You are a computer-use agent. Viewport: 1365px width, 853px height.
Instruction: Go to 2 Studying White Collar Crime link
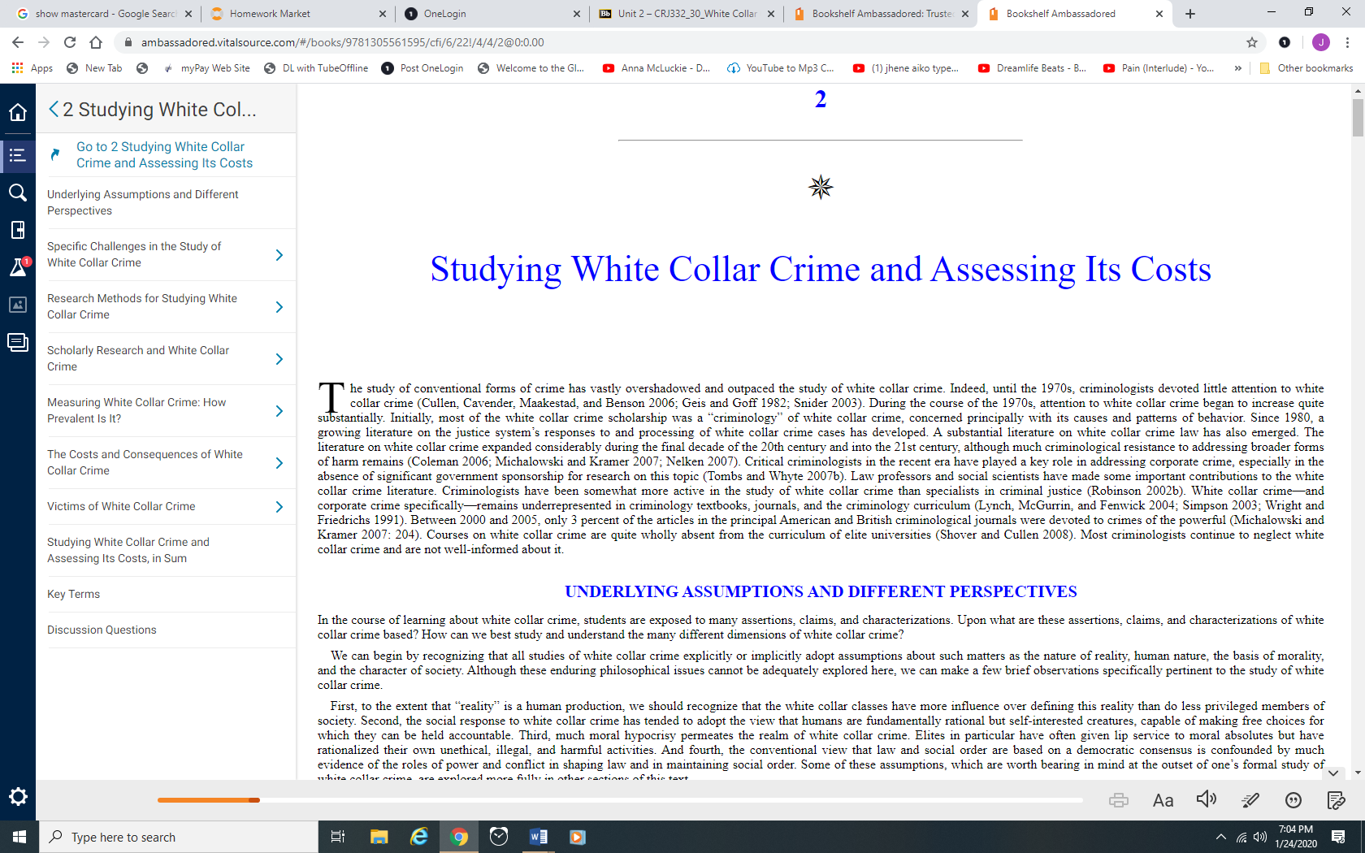pyautogui.click(x=165, y=154)
